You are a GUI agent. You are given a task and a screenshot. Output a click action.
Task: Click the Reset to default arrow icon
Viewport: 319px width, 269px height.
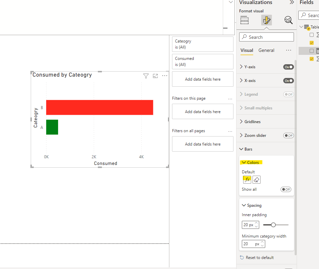[242, 258]
